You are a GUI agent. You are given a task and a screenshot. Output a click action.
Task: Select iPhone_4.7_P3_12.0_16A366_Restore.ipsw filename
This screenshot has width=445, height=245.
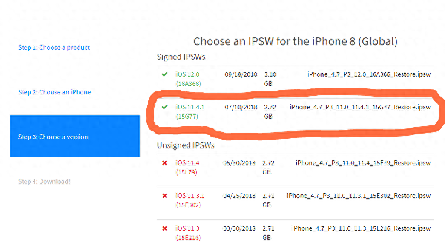369,74
